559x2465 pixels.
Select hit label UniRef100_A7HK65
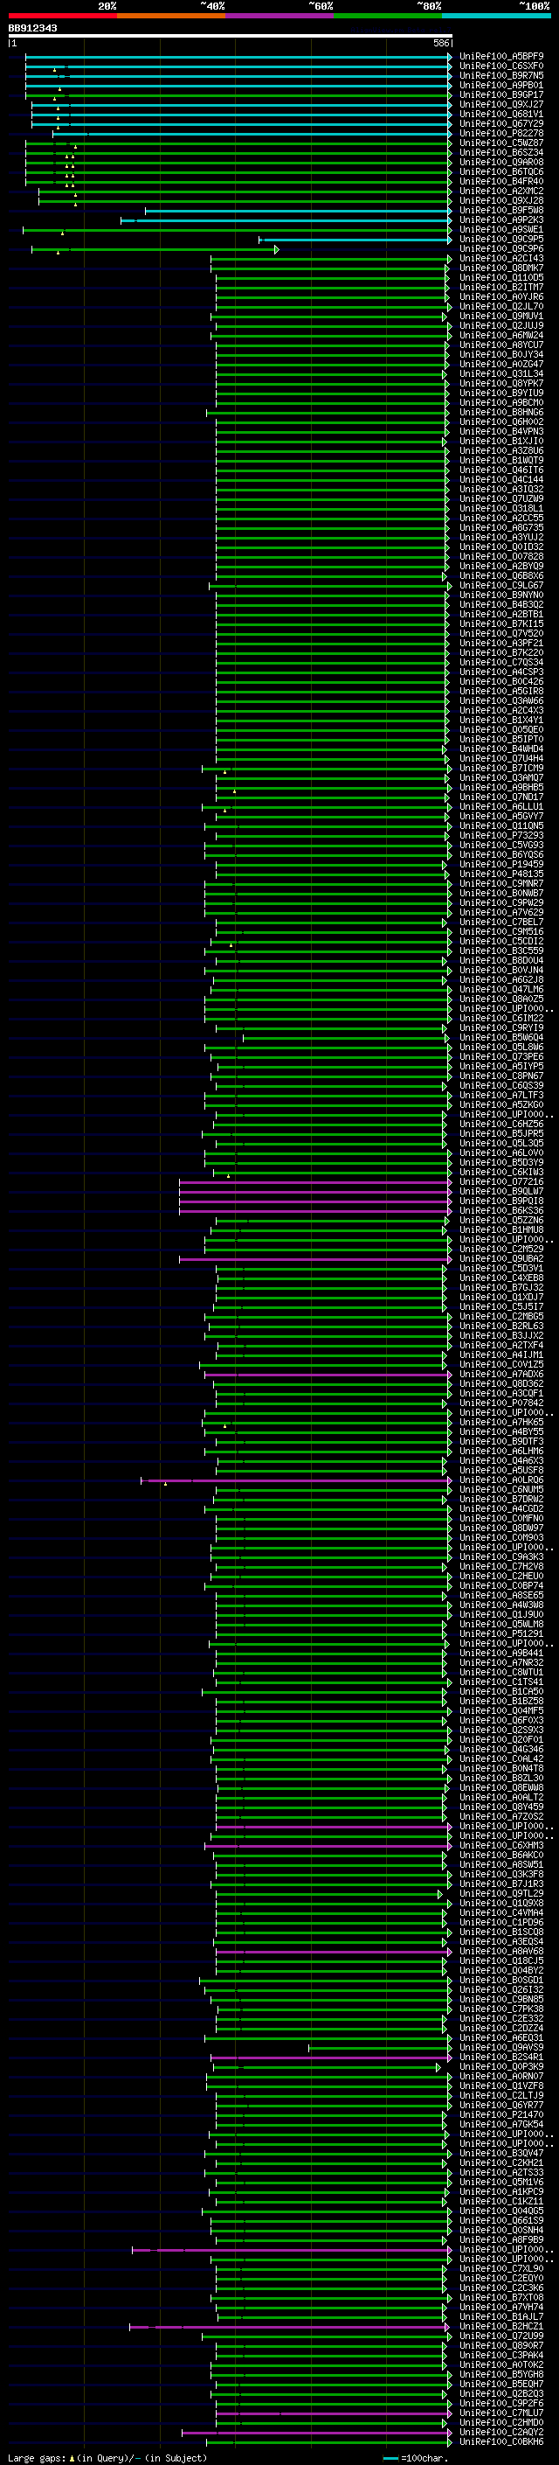501,1423
